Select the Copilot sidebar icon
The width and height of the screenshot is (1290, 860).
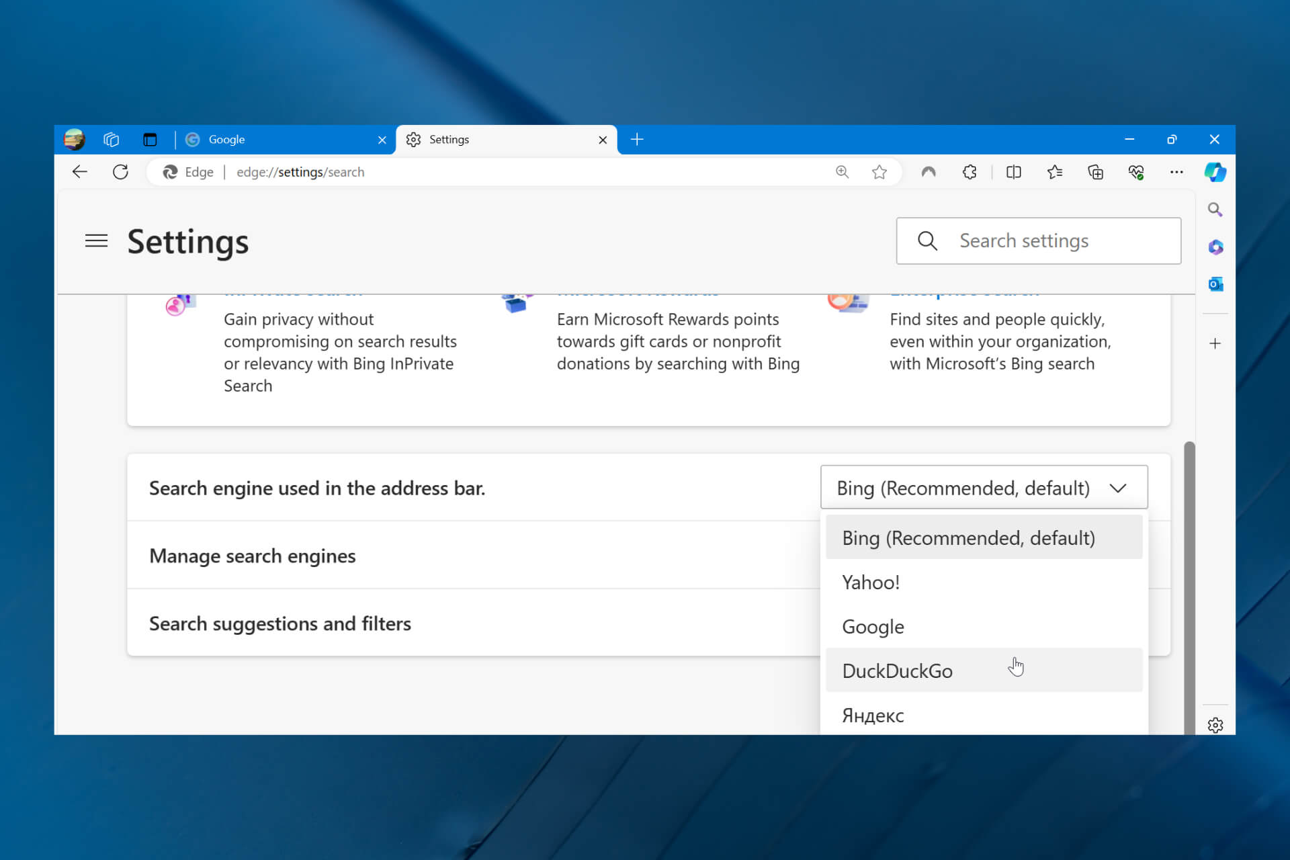coord(1214,172)
